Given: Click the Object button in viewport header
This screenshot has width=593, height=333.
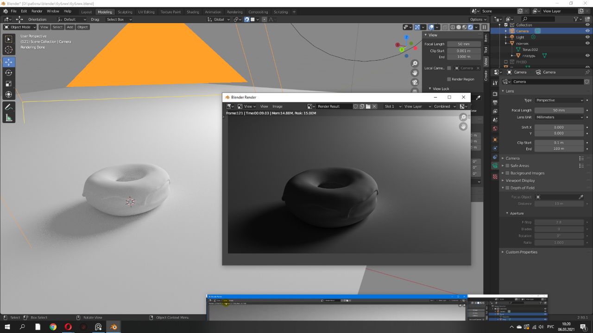Looking at the screenshot, I should 82,27.
